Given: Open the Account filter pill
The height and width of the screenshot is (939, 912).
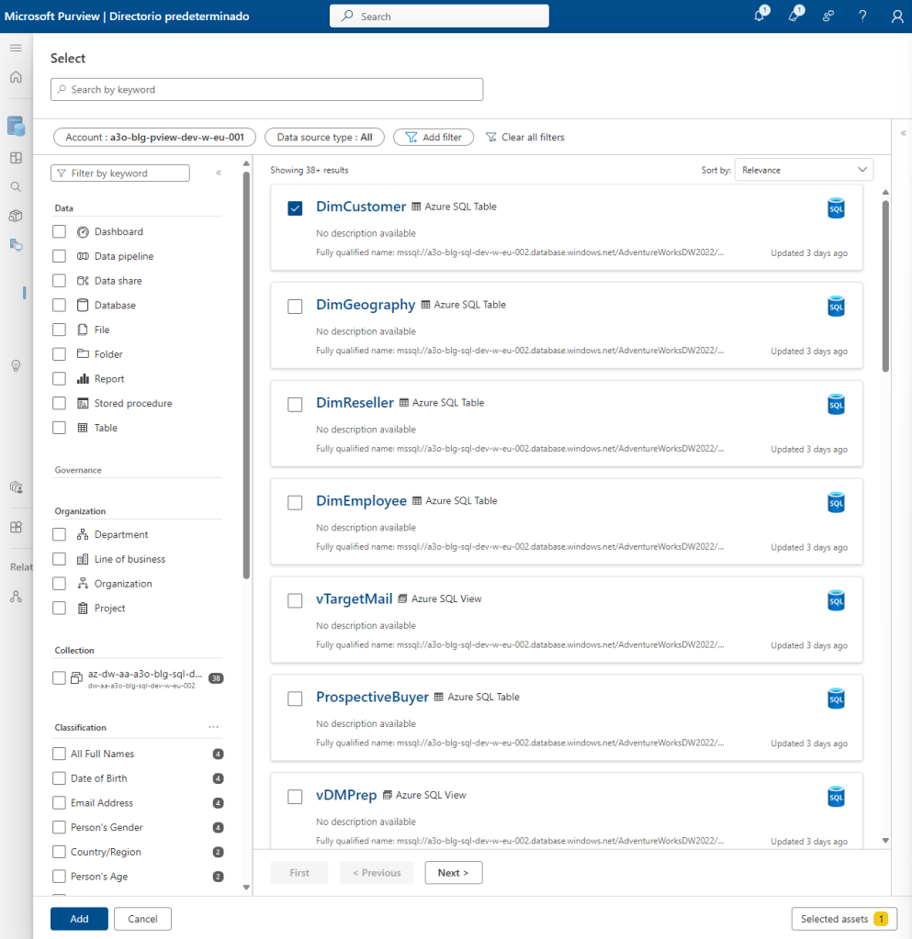Looking at the screenshot, I should (x=154, y=137).
